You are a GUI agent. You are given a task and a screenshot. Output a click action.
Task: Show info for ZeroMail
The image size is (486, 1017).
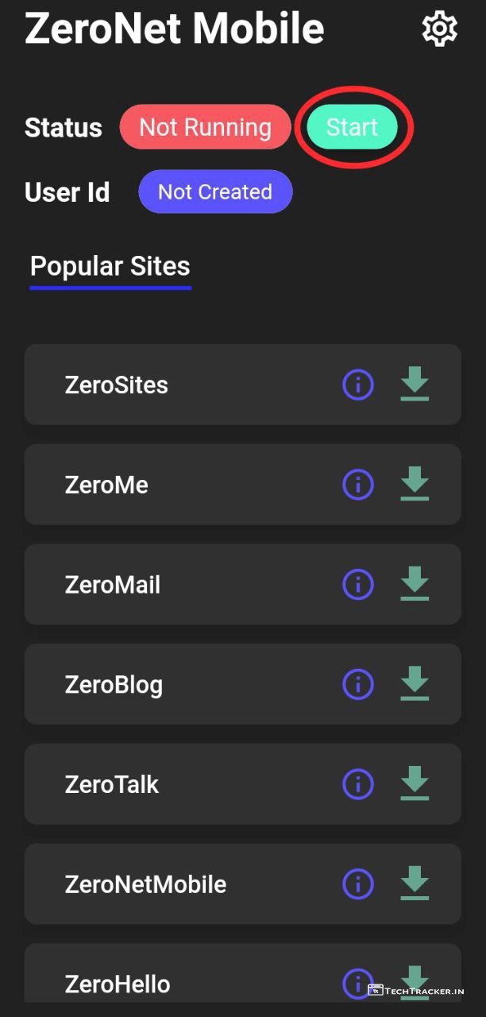pyautogui.click(x=358, y=585)
